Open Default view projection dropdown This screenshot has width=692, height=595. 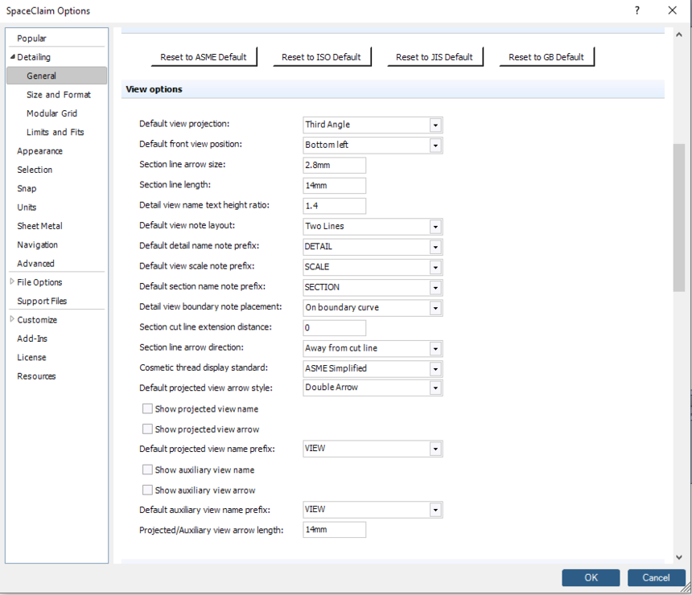[435, 125]
